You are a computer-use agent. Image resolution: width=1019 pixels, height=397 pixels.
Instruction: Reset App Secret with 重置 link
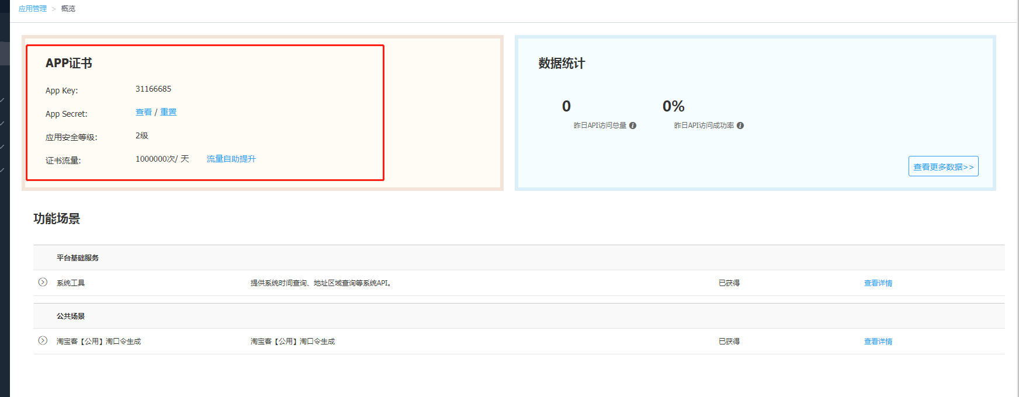168,112
